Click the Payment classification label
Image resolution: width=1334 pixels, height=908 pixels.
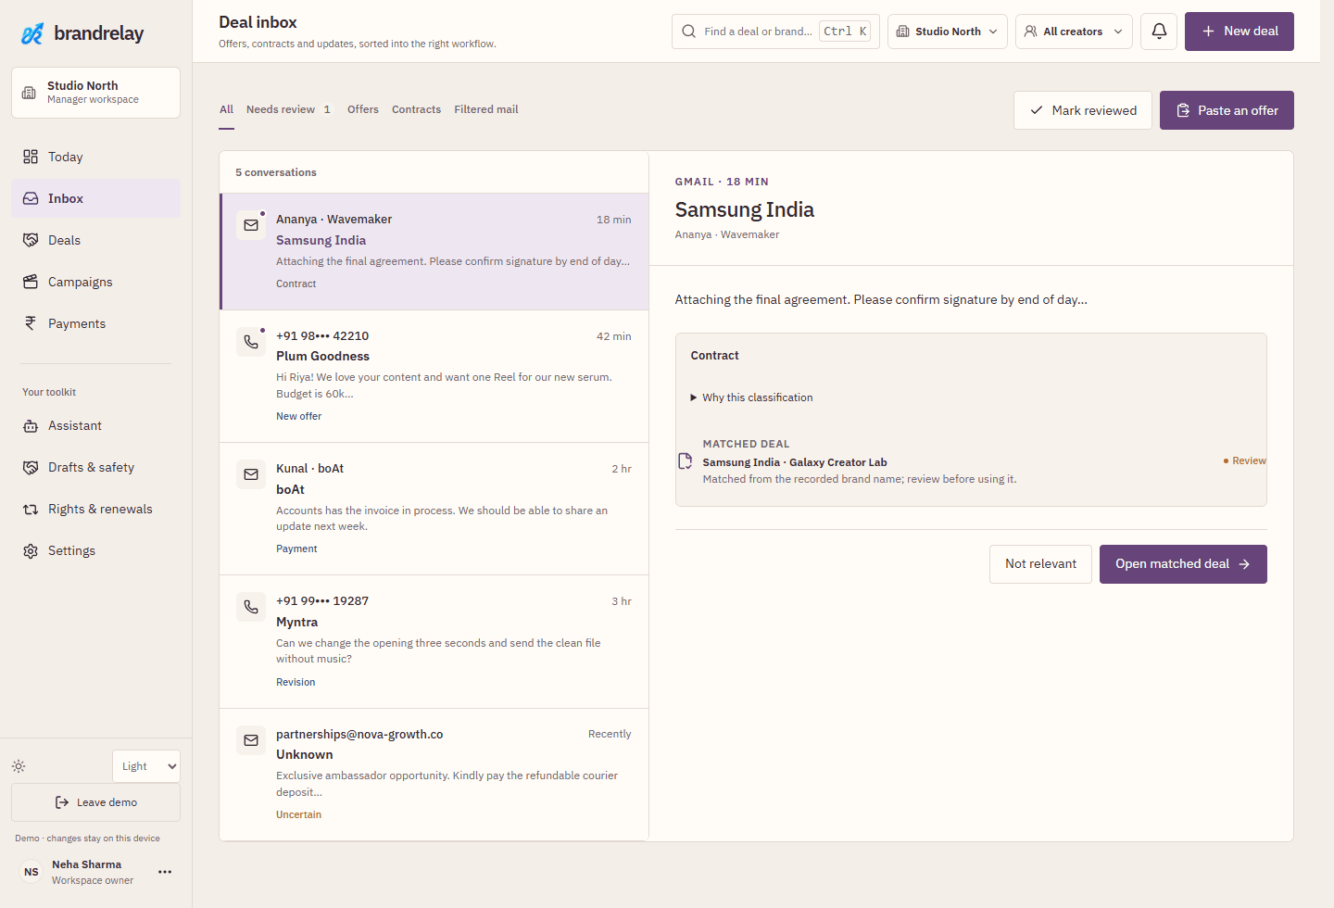pyautogui.click(x=296, y=549)
